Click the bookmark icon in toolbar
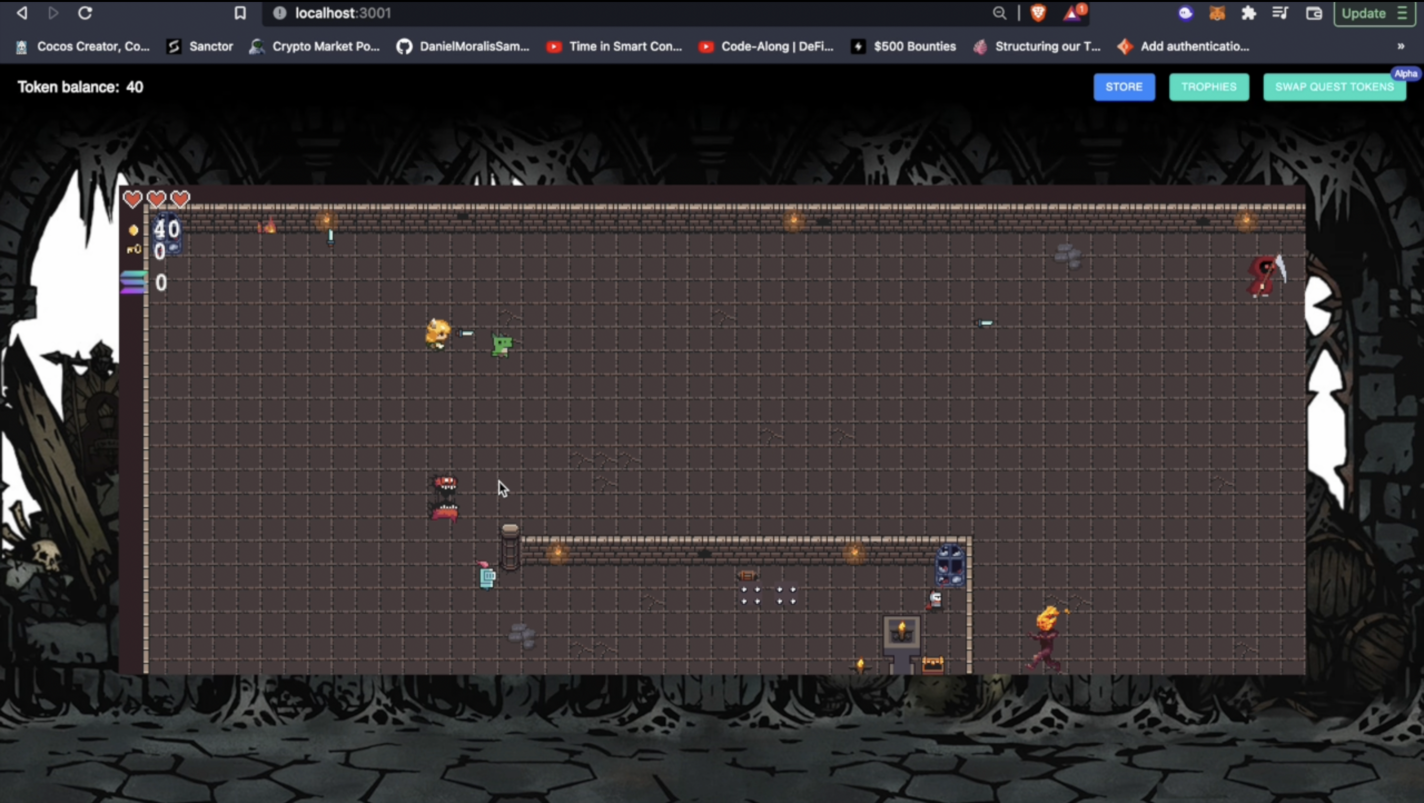1424x803 pixels. (240, 13)
